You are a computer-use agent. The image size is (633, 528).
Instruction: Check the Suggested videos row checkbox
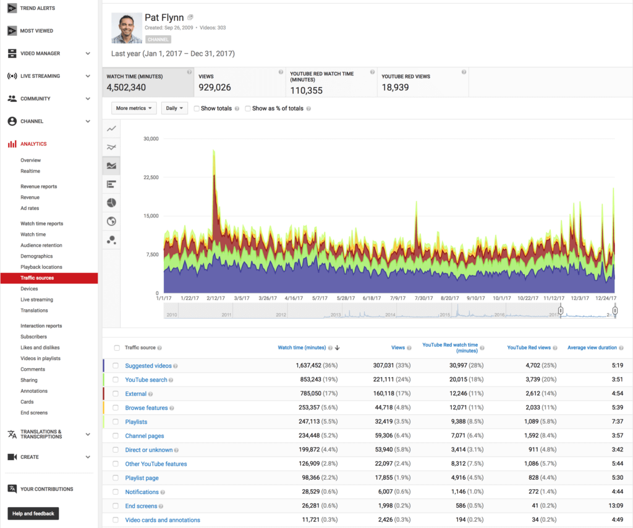(x=116, y=366)
